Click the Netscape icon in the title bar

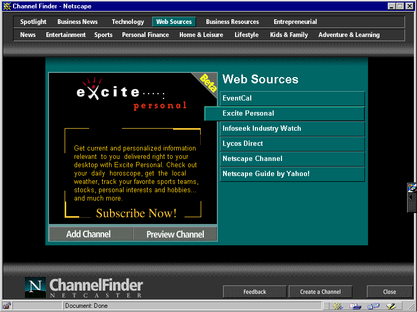coord(7,6)
